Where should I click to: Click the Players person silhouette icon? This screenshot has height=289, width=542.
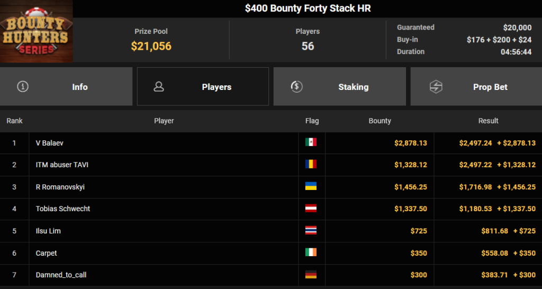(159, 86)
